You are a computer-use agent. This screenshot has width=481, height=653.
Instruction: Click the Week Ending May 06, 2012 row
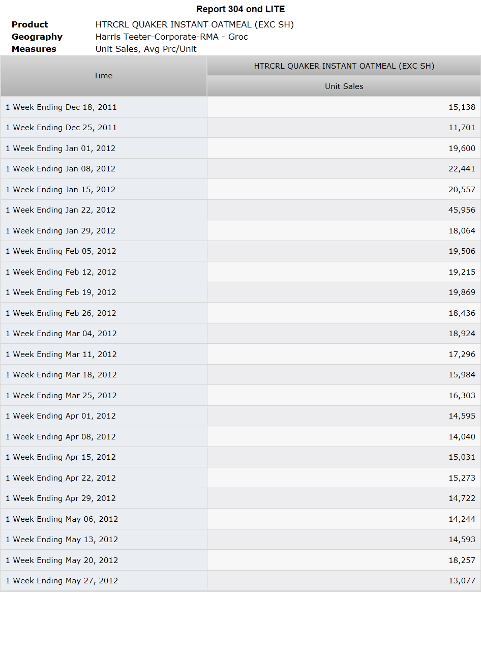click(240, 519)
